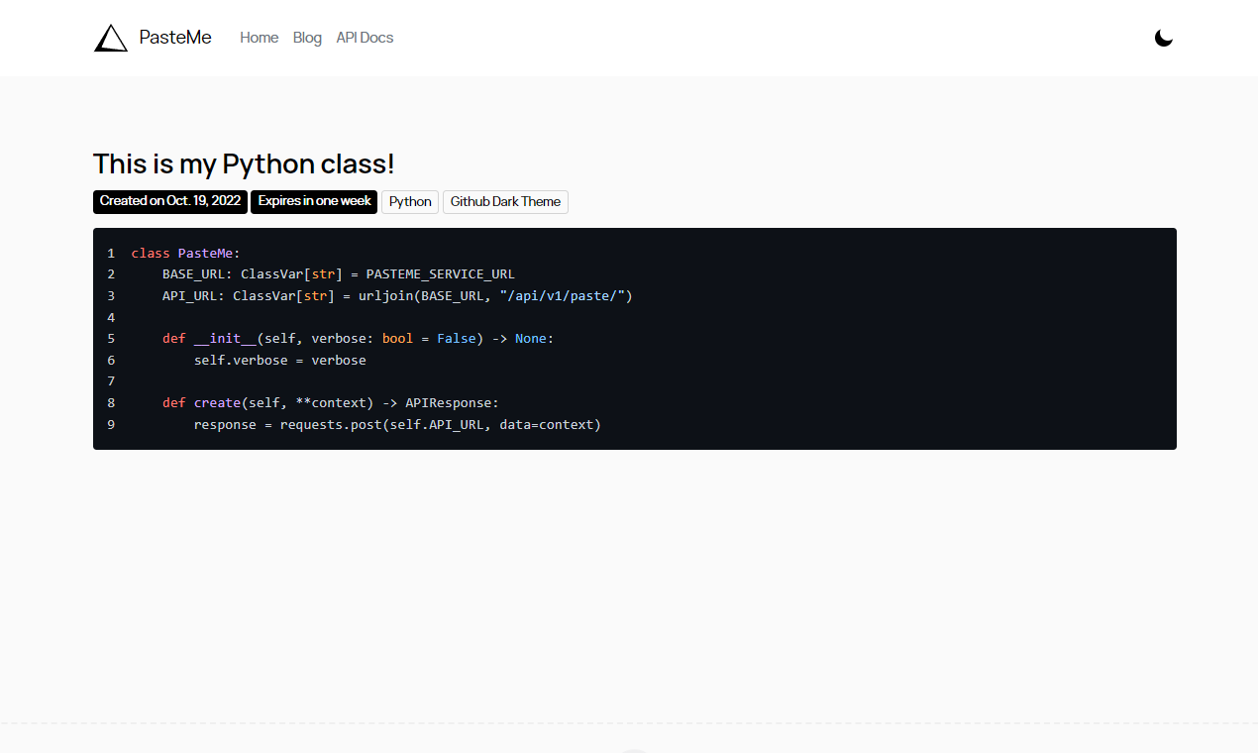This screenshot has width=1258, height=753.
Task: Toggle dark mode with the moon icon
Action: pyautogui.click(x=1164, y=38)
